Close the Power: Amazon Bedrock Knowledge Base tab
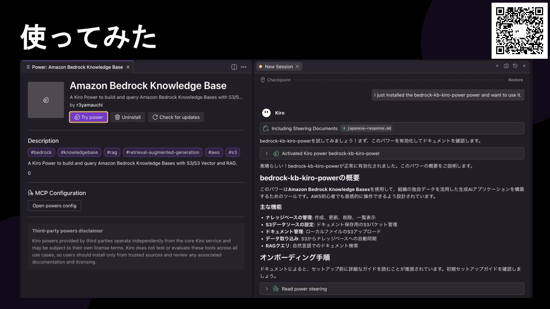 click(128, 67)
